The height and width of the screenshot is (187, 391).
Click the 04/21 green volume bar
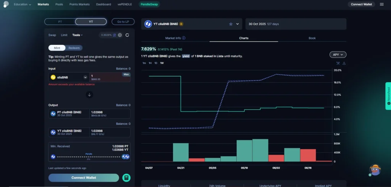pos(181,152)
